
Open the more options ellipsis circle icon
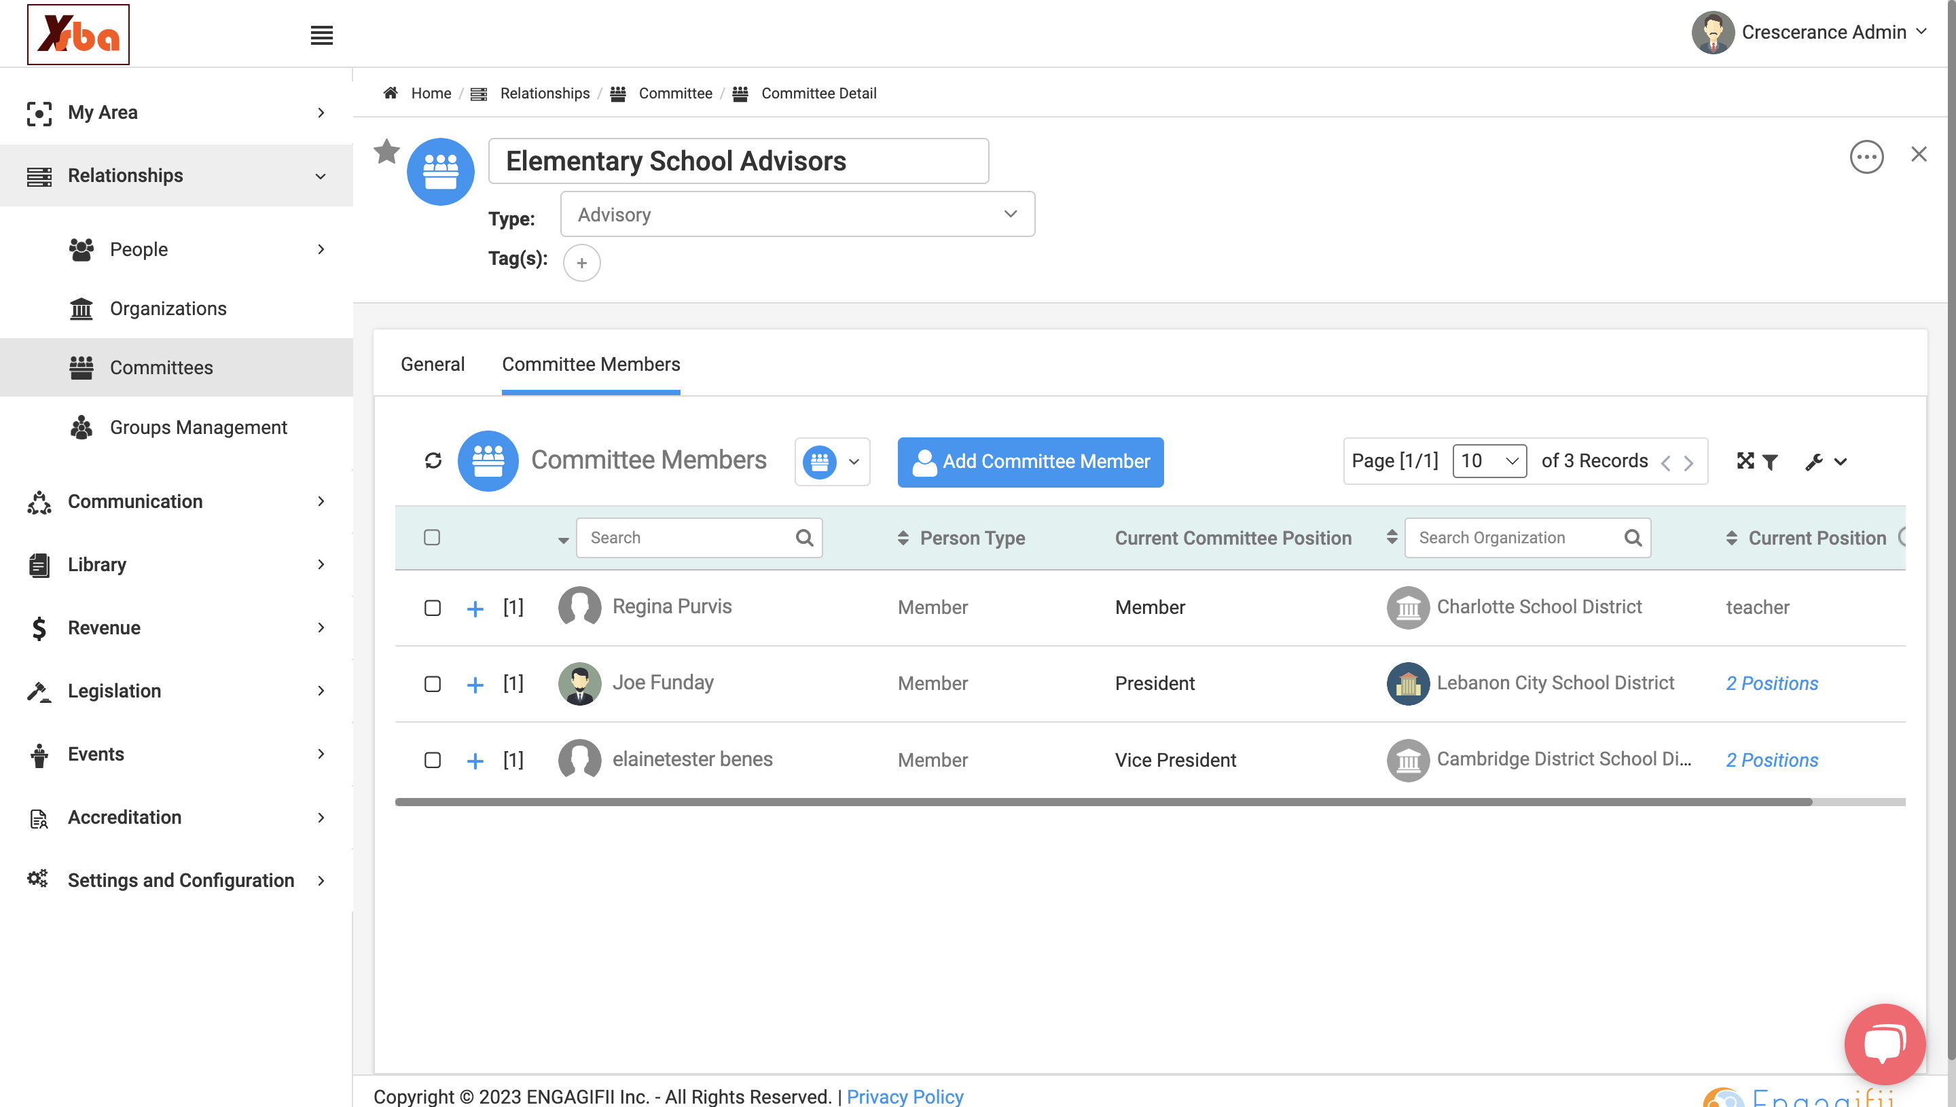click(1866, 158)
